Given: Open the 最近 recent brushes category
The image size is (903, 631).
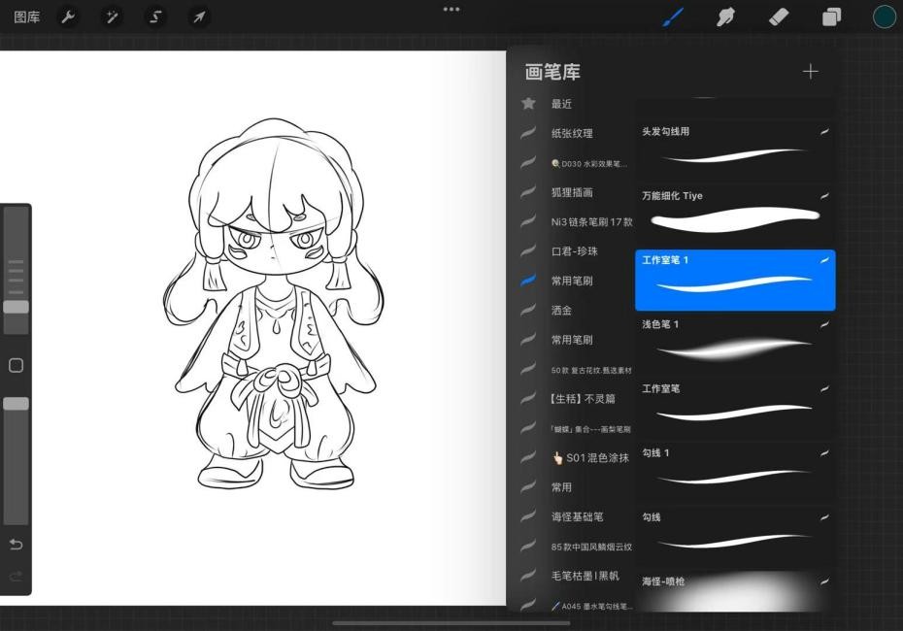Looking at the screenshot, I should [561, 104].
